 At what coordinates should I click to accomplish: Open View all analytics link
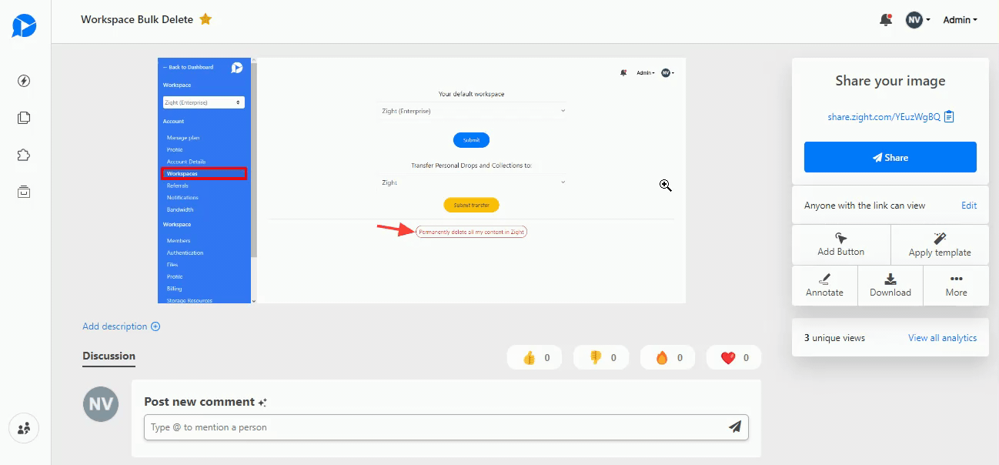942,338
